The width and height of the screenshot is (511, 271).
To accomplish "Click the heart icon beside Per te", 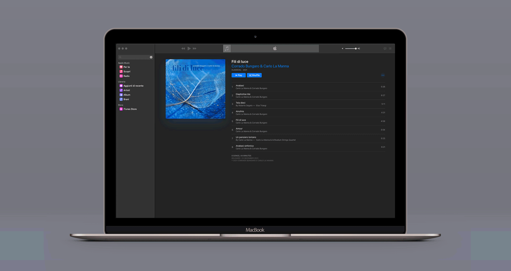I will 121,67.
